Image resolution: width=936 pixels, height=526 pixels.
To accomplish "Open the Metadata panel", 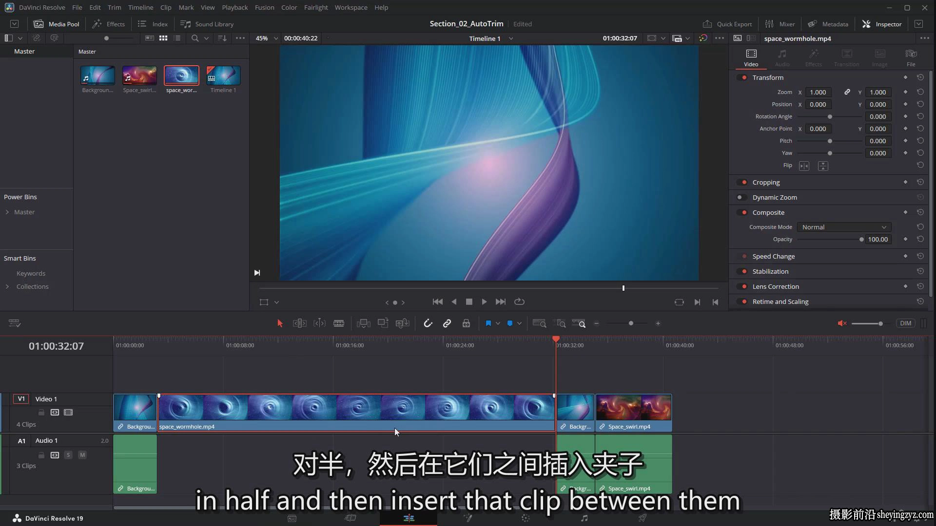I will pyautogui.click(x=828, y=24).
